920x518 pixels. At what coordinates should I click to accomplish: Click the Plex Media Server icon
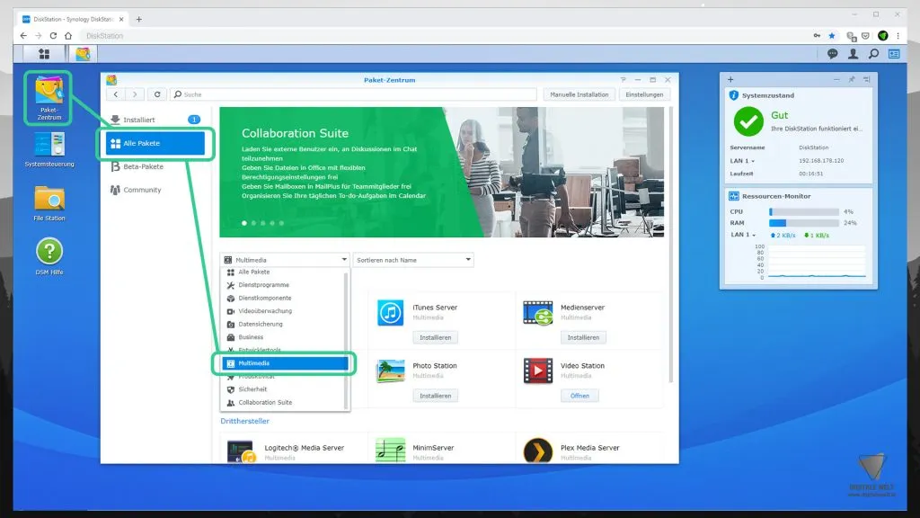538,451
